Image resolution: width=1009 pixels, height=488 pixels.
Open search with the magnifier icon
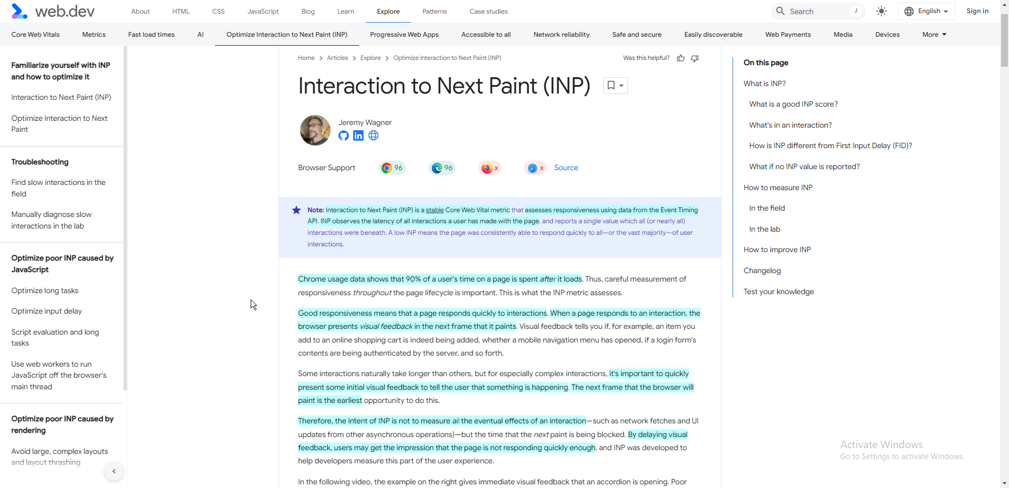781,11
